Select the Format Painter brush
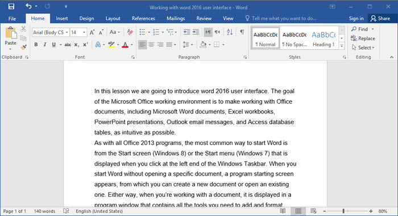The image size is (398, 216). [23, 47]
